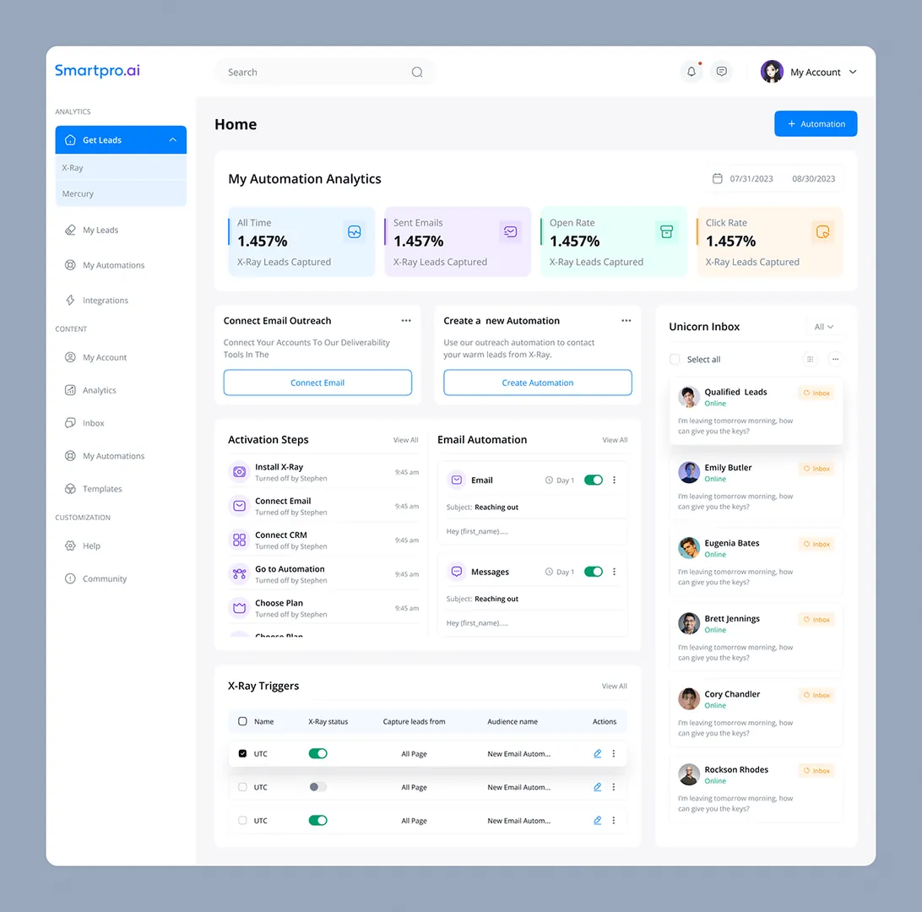Open the grid view icon in Unicorn Inbox
Viewport: 922px width, 912px height.
809,359
